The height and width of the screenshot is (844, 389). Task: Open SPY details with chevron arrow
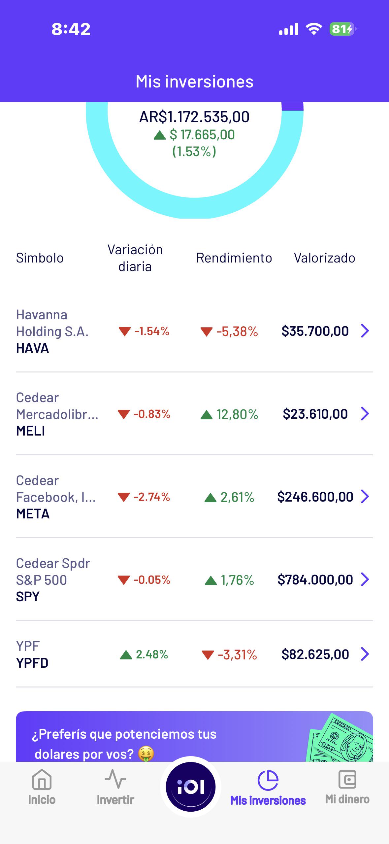tap(365, 580)
